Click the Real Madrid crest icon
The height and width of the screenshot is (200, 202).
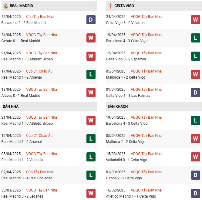click(5, 6)
